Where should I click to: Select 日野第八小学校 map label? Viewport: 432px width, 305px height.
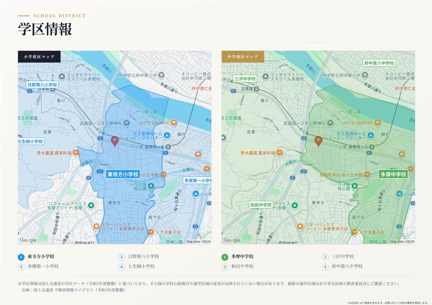(x=42, y=85)
